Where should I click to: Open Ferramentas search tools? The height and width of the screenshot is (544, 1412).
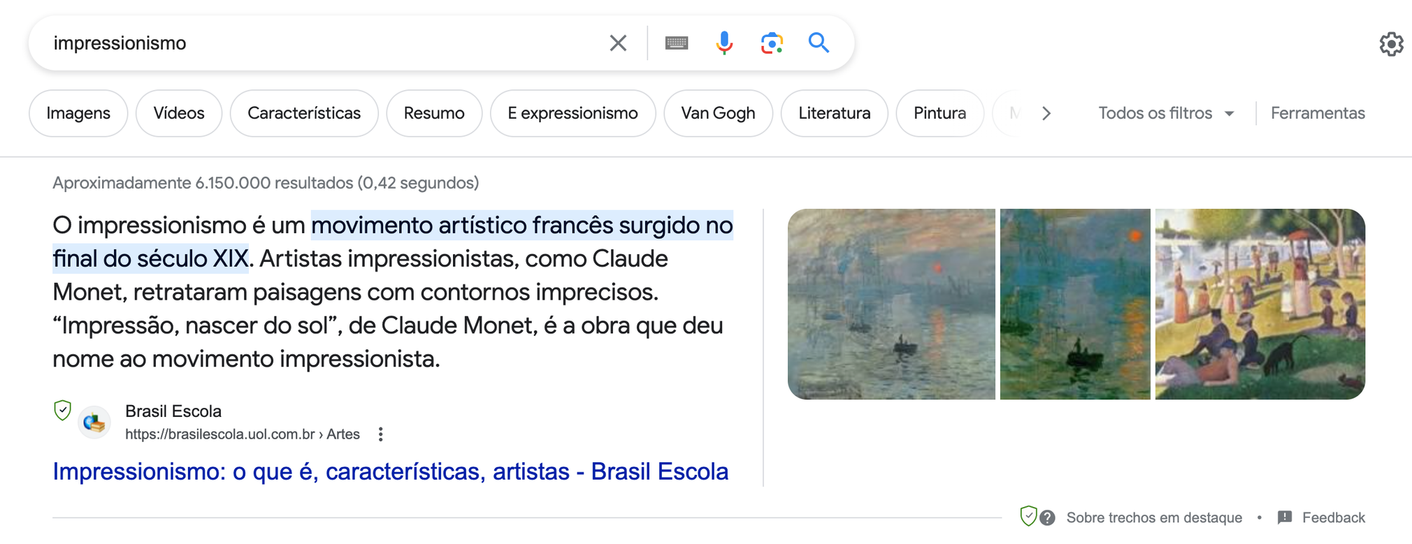(x=1317, y=112)
